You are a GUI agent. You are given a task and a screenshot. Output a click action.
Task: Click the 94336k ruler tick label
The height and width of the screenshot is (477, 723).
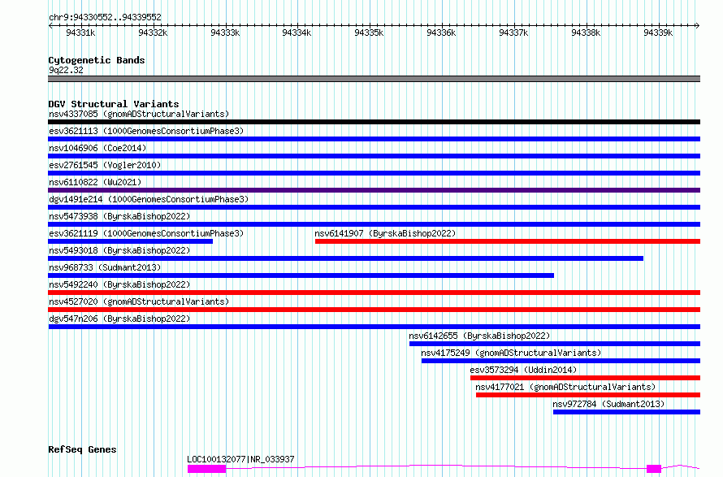point(441,33)
